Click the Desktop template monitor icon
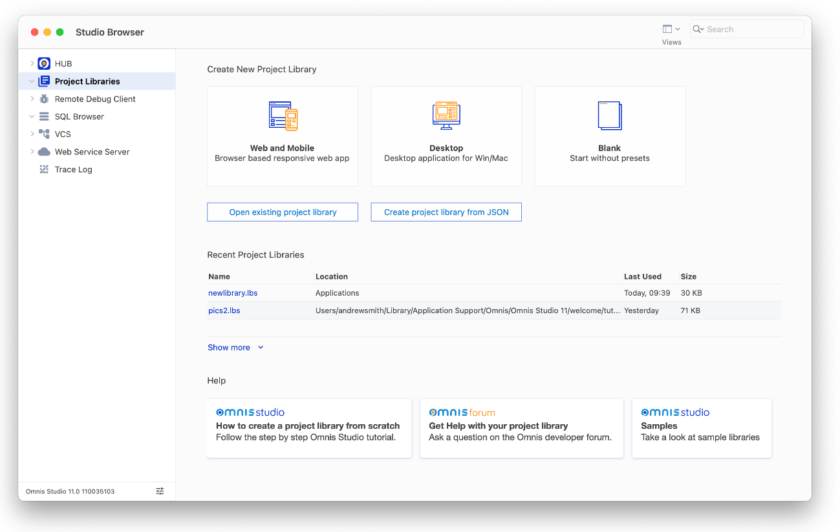Image resolution: width=840 pixels, height=532 pixels. click(446, 116)
